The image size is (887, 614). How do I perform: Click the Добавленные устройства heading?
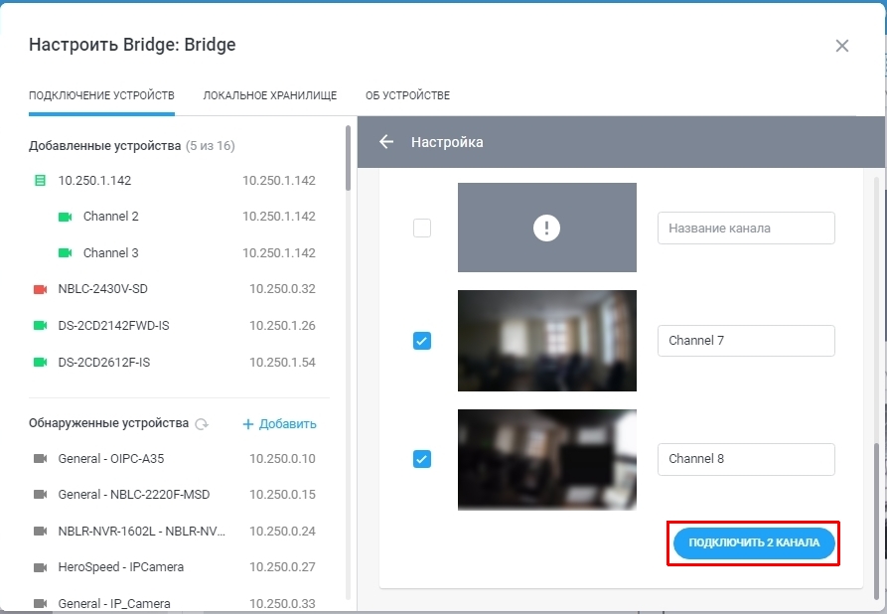pos(104,146)
